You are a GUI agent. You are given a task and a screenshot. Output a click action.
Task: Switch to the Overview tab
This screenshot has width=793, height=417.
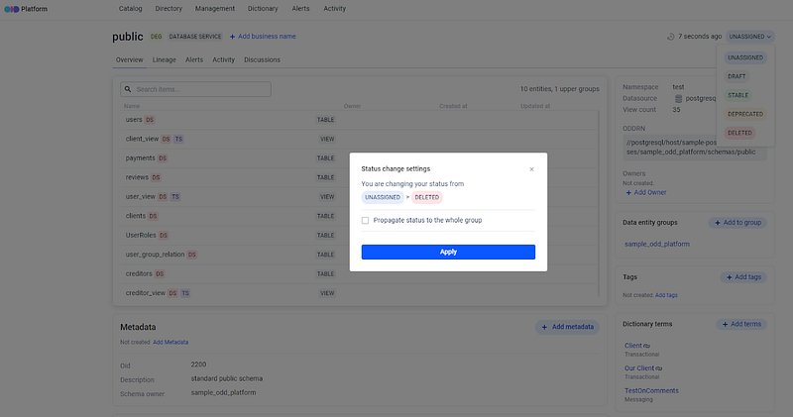tap(130, 59)
